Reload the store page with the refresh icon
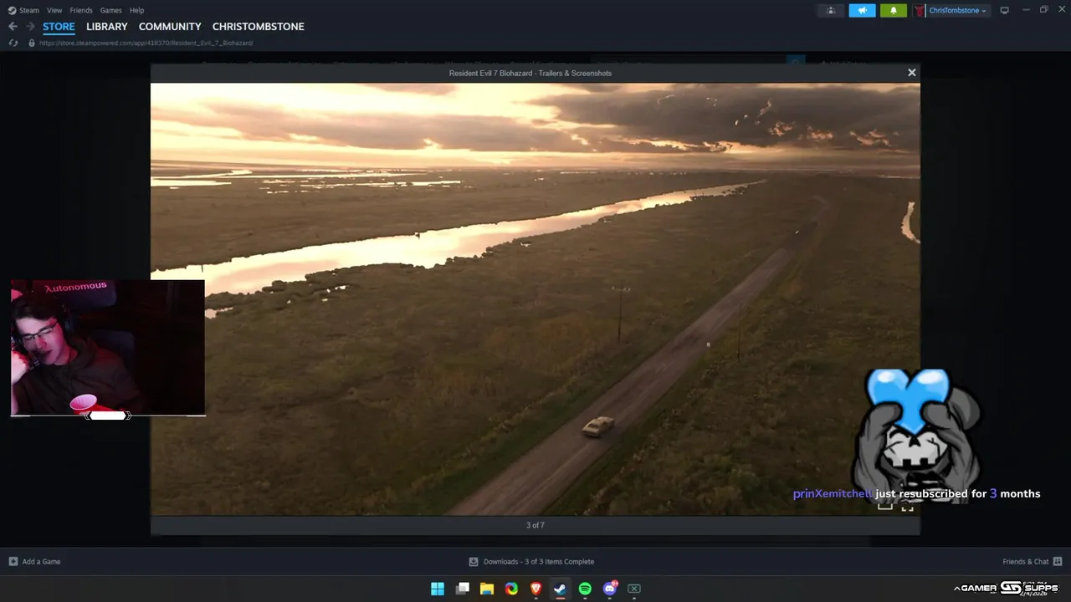This screenshot has width=1071, height=602. (x=13, y=43)
